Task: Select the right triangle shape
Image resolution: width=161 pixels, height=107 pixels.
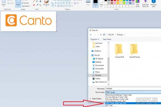Action: tap(53, 3)
